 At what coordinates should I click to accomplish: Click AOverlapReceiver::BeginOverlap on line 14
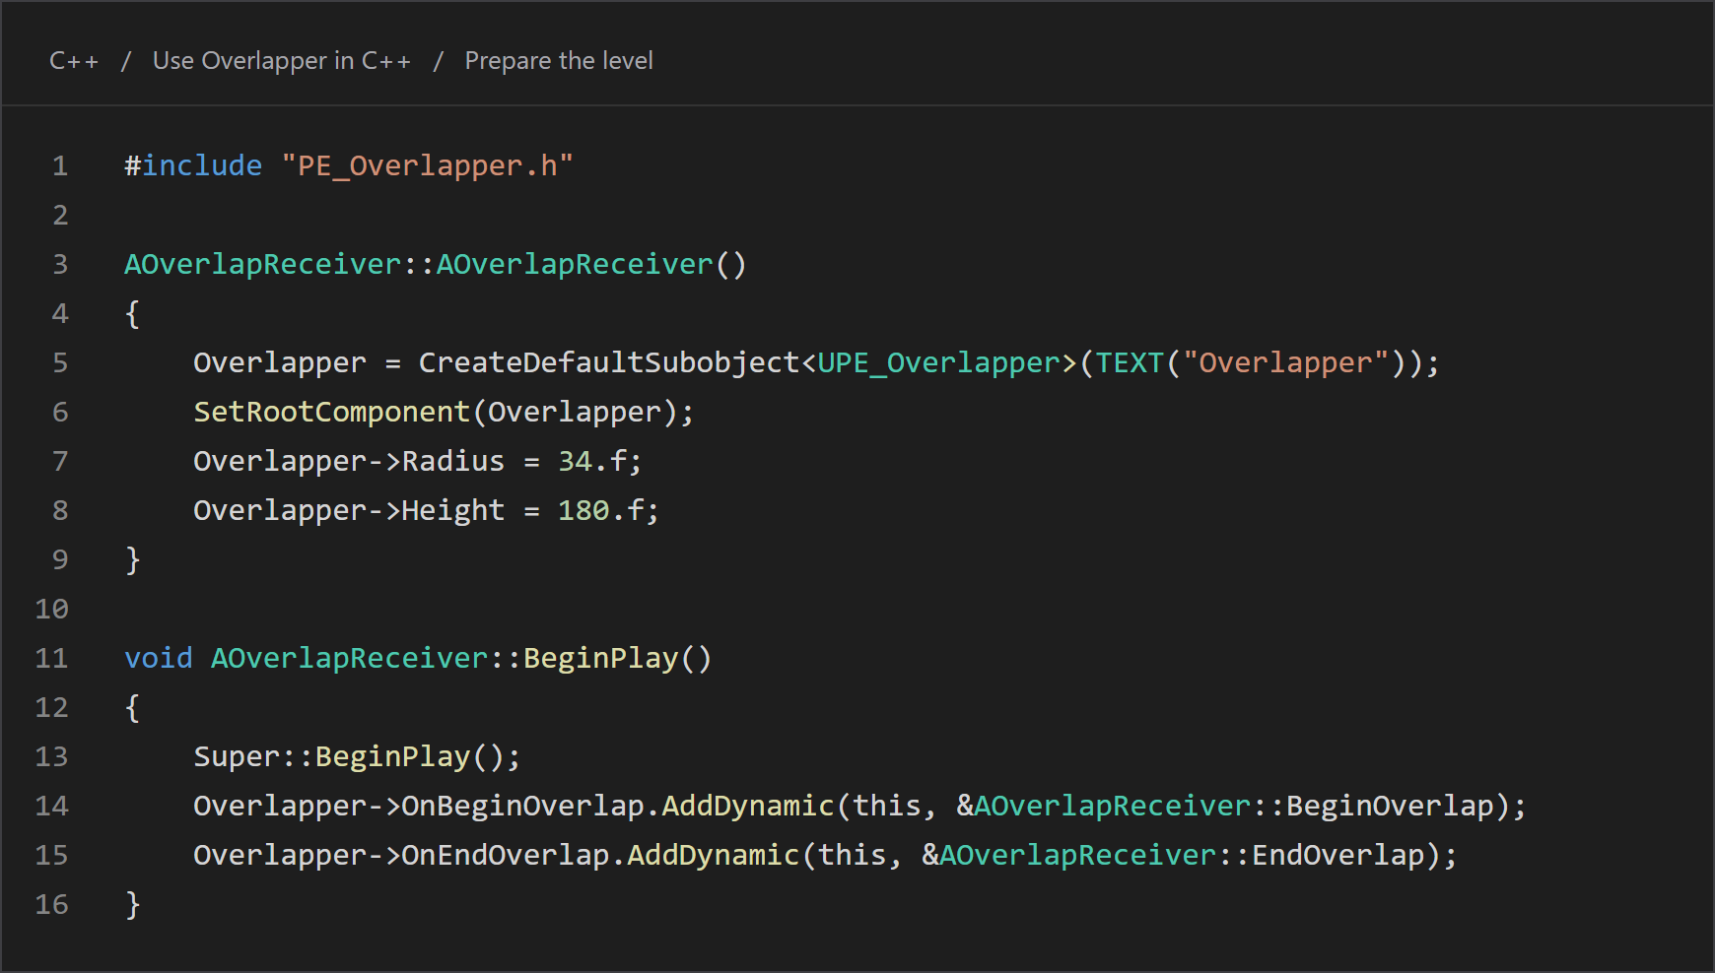[1234, 806]
